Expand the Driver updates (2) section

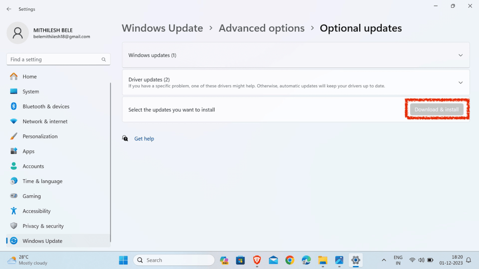click(296, 82)
